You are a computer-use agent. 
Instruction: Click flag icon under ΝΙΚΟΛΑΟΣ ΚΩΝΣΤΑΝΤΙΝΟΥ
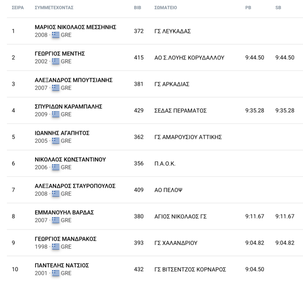[x=56, y=167]
